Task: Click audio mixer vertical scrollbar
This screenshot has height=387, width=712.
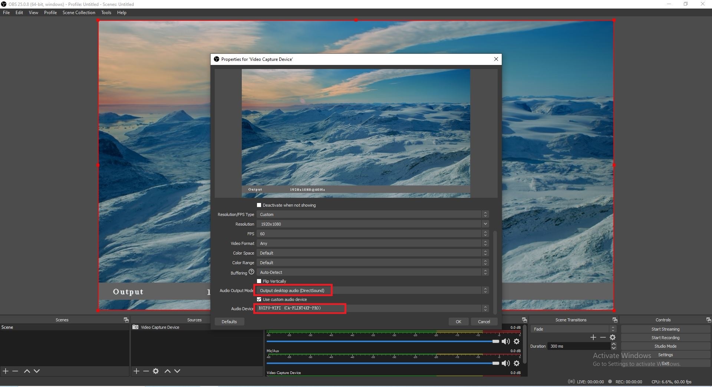Action: (x=525, y=344)
